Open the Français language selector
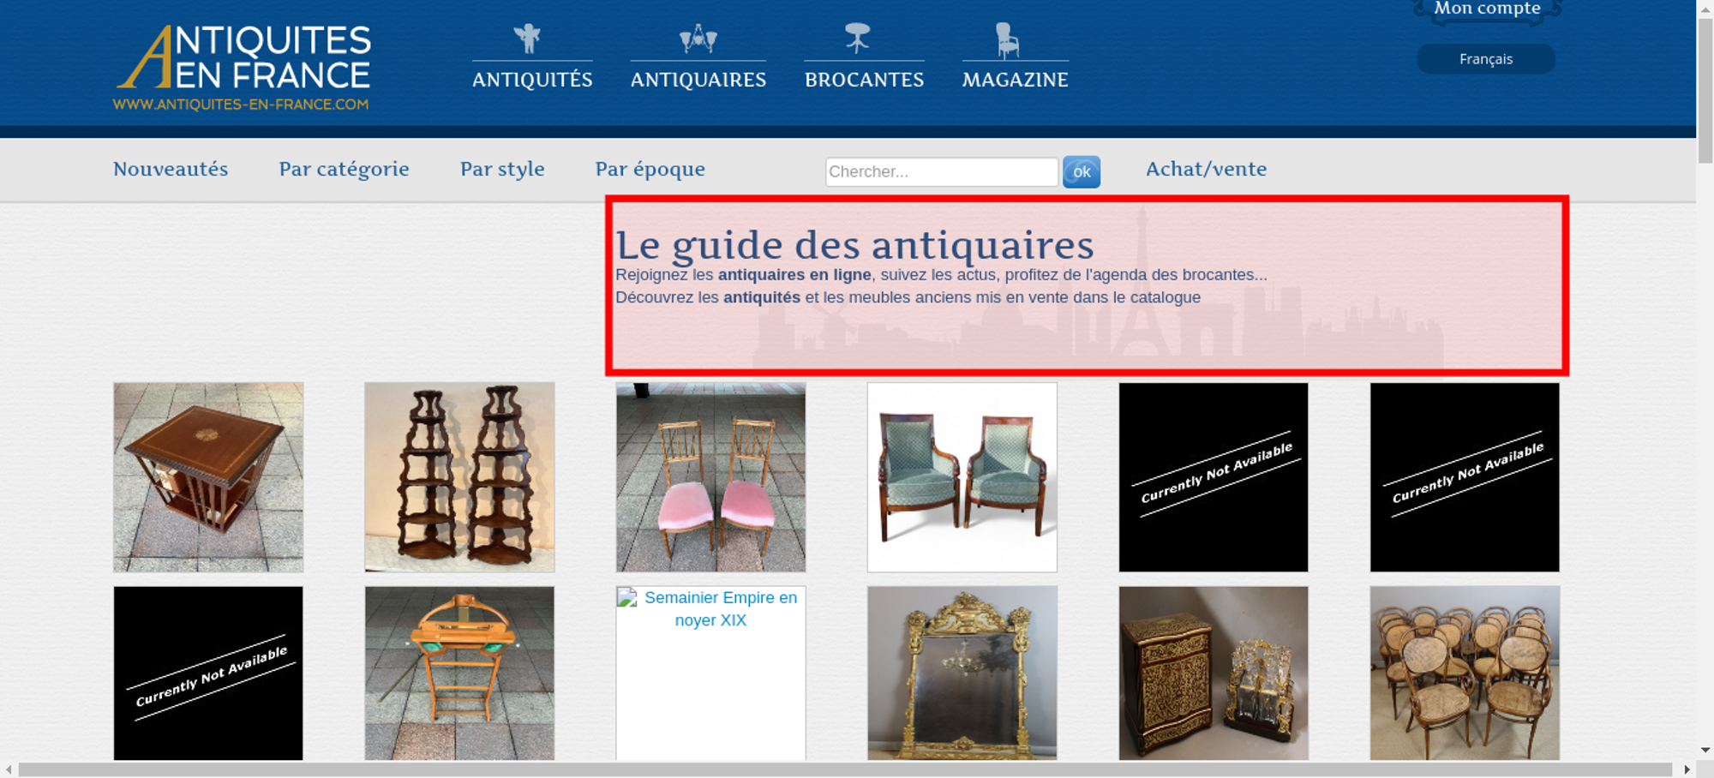The image size is (1714, 778). pyautogui.click(x=1485, y=59)
